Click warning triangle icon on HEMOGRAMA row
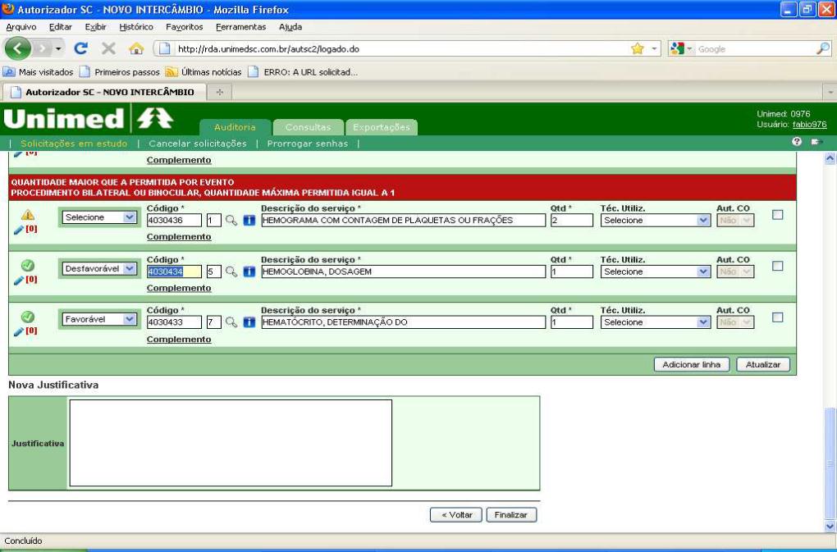 (28, 215)
